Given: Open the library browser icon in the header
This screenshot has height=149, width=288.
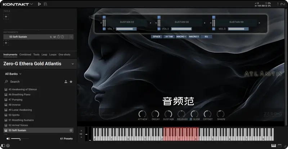Looking at the screenshot, I should point(45,4).
